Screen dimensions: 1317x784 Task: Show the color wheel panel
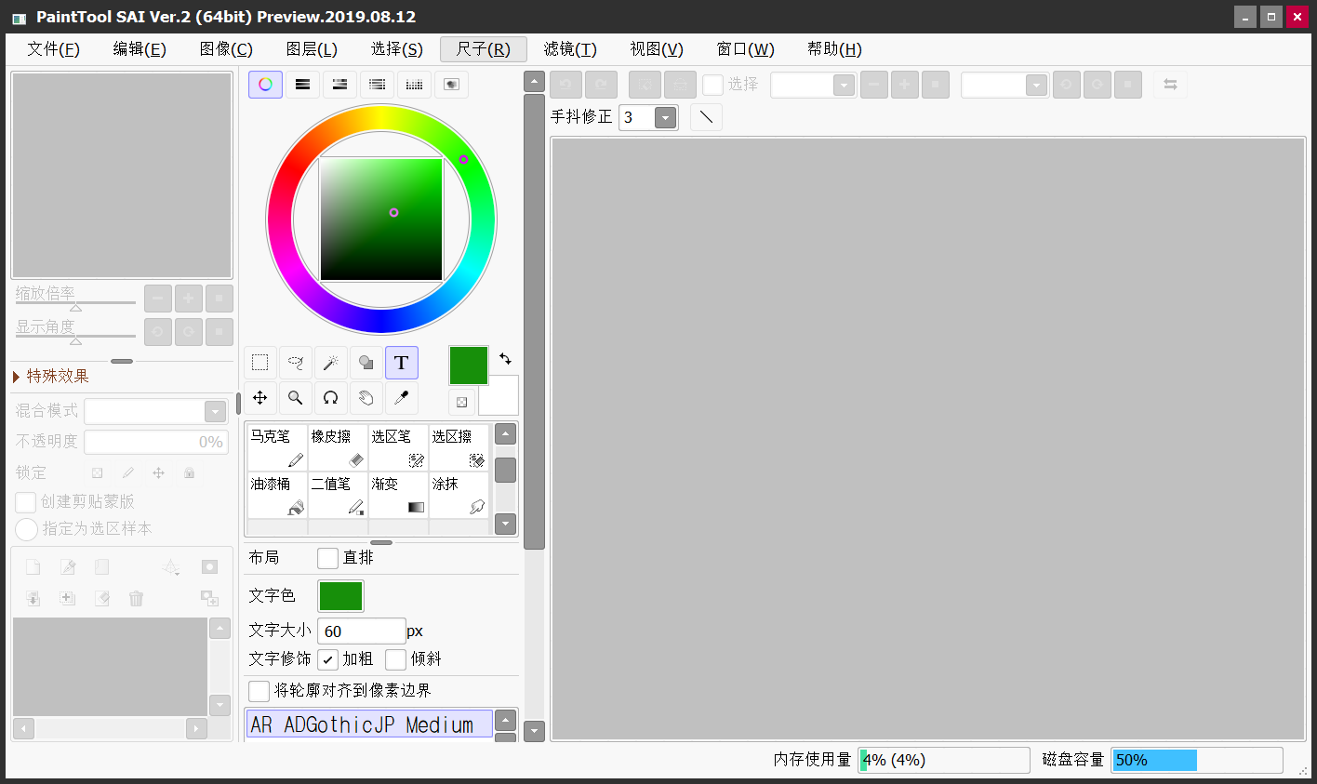point(265,85)
